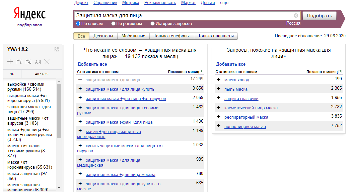Click the YWA list scrollbar down arrow
Screen dimensions: 351x192
coord(59,188)
